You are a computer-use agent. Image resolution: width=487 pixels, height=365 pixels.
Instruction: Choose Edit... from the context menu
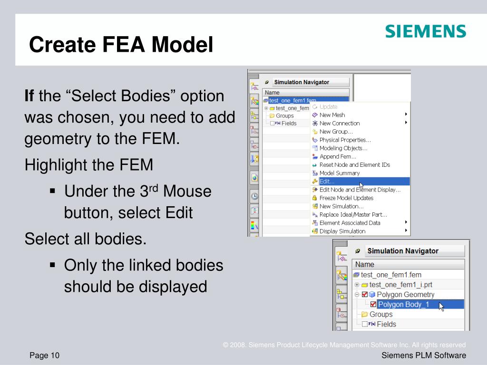pos(360,181)
